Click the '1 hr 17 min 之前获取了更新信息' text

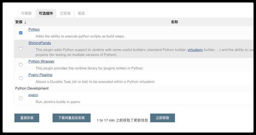(122, 120)
